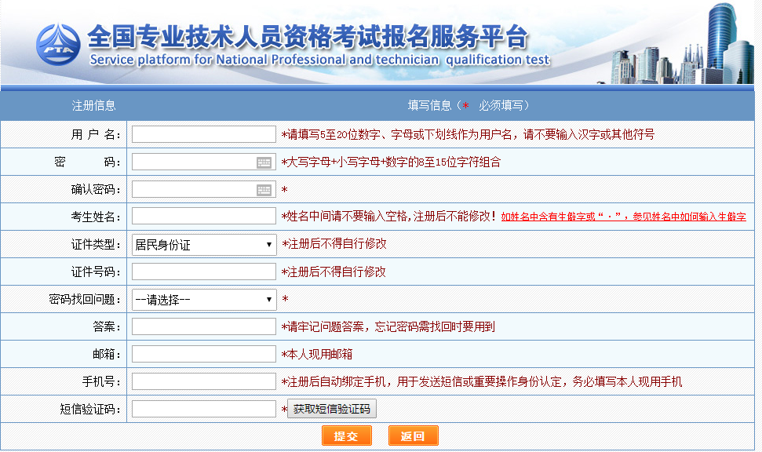Focus the 用户名 input field
This screenshot has width=762, height=452.
(203, 134)
